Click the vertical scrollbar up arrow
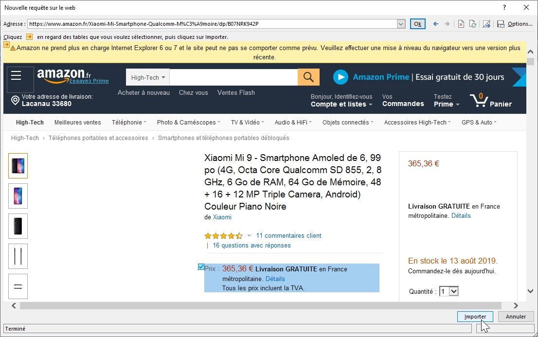Viewport: 538px width, 337px height. tap(530, 52)
